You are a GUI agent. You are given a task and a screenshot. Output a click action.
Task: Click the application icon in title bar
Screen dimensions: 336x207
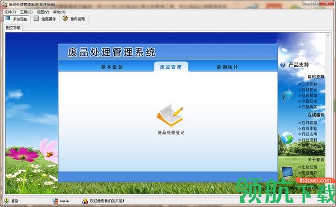(4, 4)
